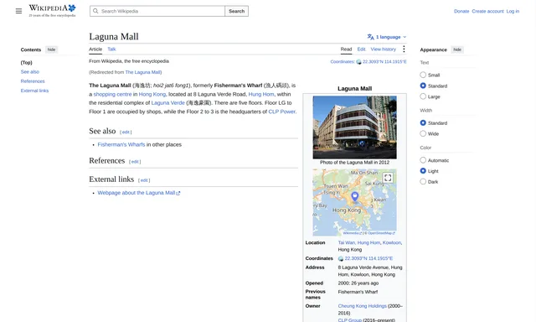Open the Laguna Verde link
The image size is (536, 322).
point(167,102)
